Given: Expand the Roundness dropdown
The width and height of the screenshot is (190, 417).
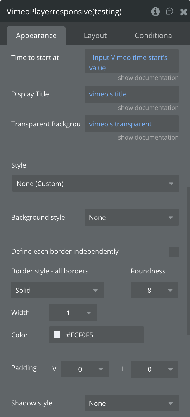Looking at the screenshot, I should point(154,290).
